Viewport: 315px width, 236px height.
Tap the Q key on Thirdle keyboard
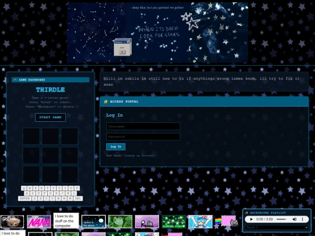[x=24, y=188]
